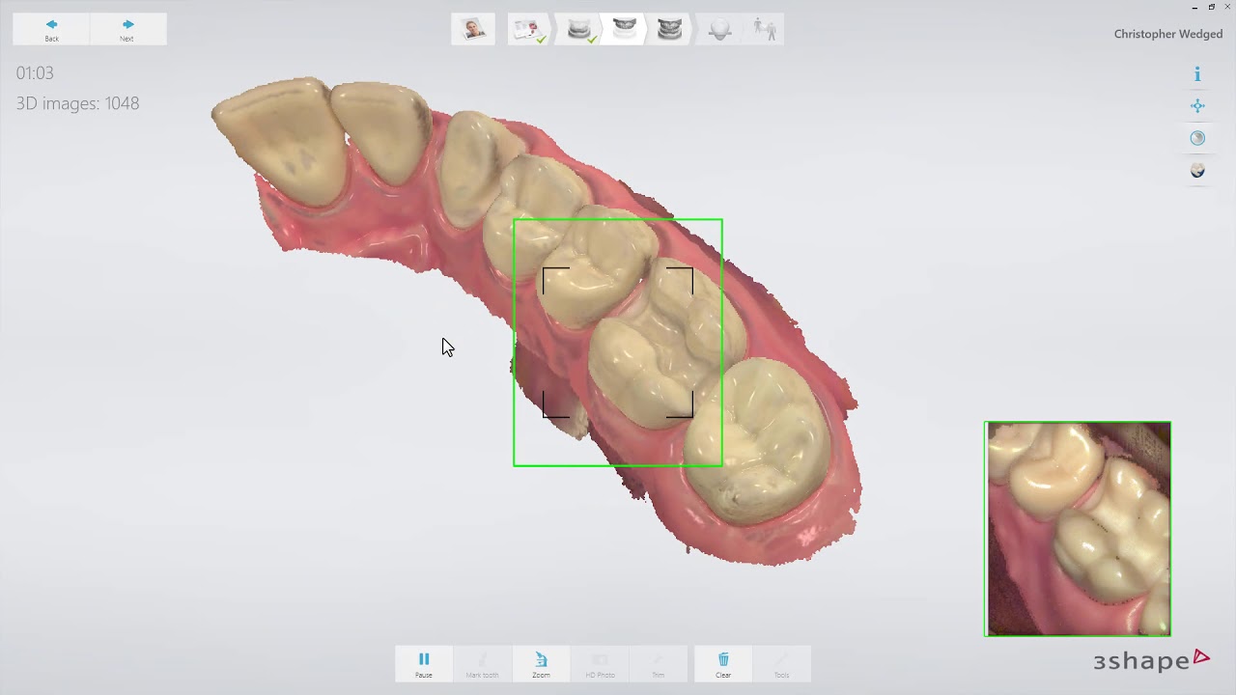
Task: Click the 01:03 scan timer
Action: [x=35, y=73]
